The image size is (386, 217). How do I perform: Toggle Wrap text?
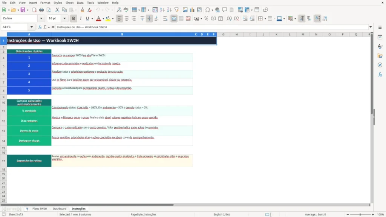[x=165, y=18]
